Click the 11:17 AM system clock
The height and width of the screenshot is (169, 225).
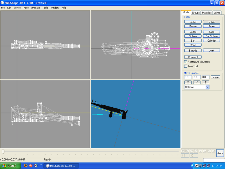pyautogui.click(x=217, y=166)
